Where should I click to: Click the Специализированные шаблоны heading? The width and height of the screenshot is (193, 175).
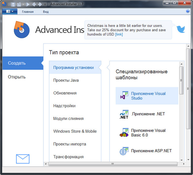point(142,74)
